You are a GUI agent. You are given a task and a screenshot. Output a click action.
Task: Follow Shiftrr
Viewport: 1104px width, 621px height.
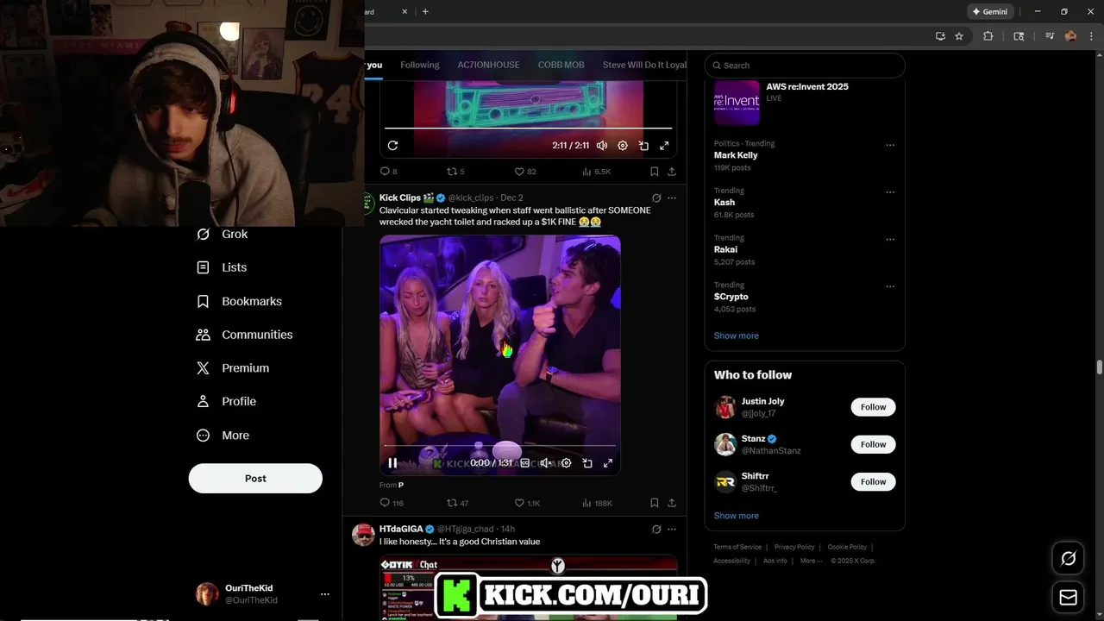tap(873, 481)
